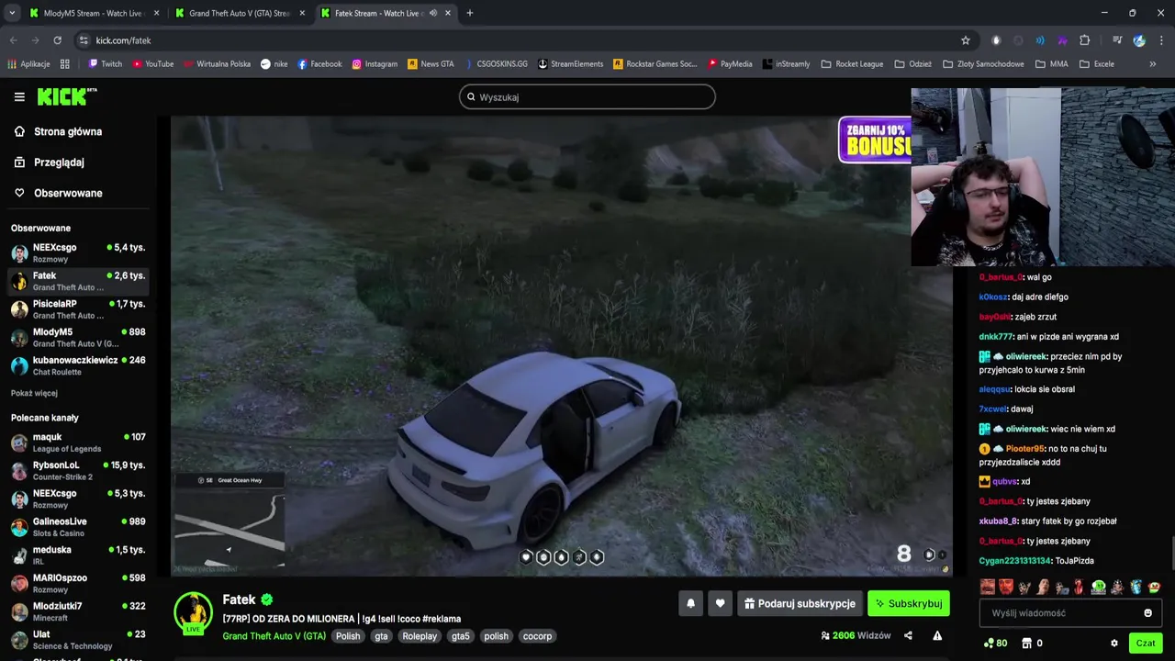Click the apps grid icon in bookmarks bar

[x=65, y=64]
